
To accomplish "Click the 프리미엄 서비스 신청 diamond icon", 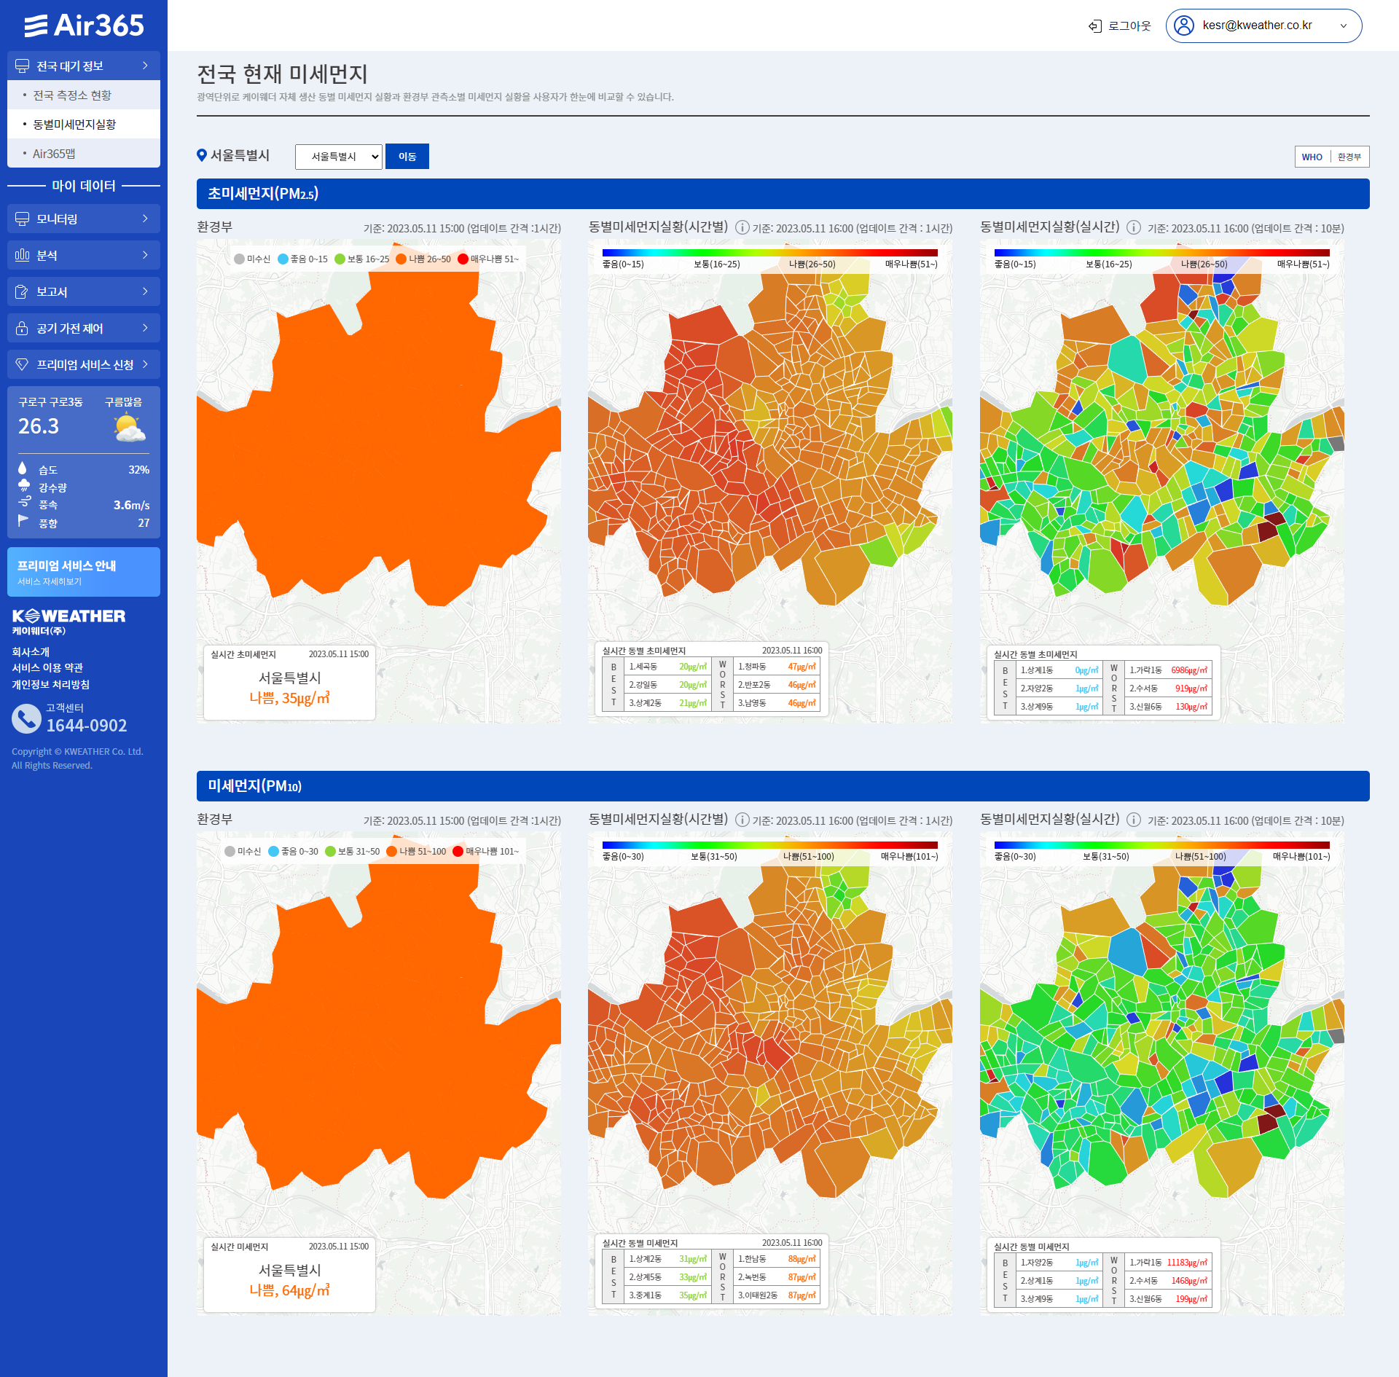I will (22, 364).
